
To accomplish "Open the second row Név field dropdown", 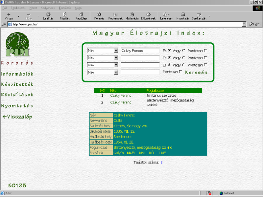I will [x=116, y=58].
